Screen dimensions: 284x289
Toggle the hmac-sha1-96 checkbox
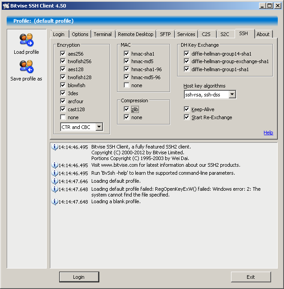126,69
